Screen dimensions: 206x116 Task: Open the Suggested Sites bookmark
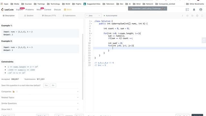pos(92,4)
